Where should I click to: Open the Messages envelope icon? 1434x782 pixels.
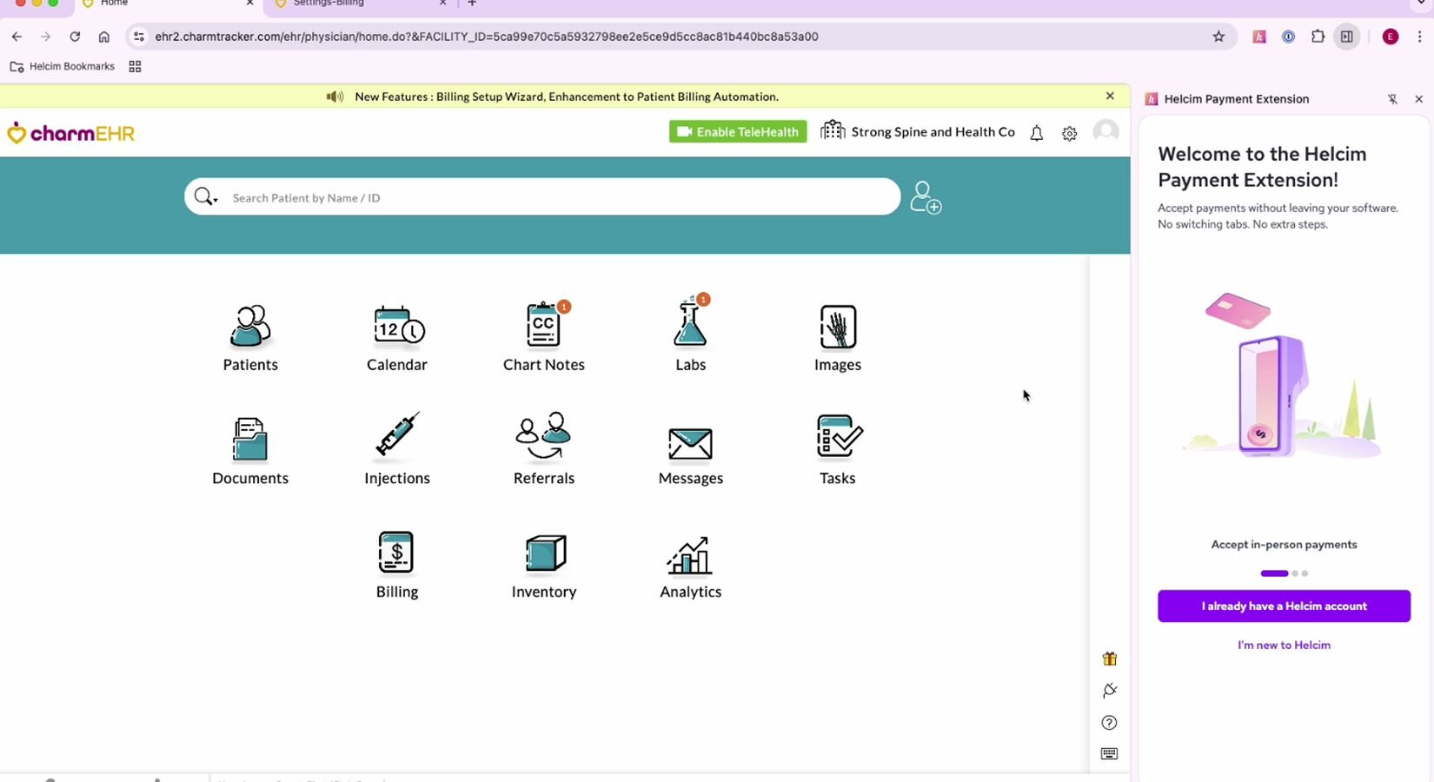(x=690, y=443)
